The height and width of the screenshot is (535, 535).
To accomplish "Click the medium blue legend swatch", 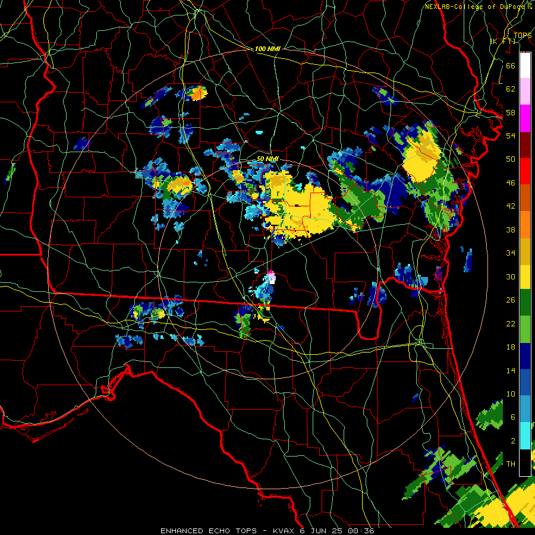I will point(525,383).
